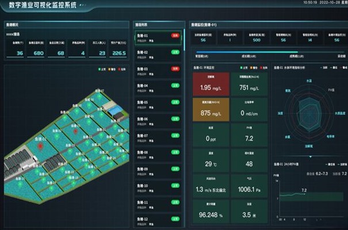Click green status badge on 鱼塘-09 list row
Viewport: 348px width, 230px height.
pyautogui.click(x=175, y=169)
